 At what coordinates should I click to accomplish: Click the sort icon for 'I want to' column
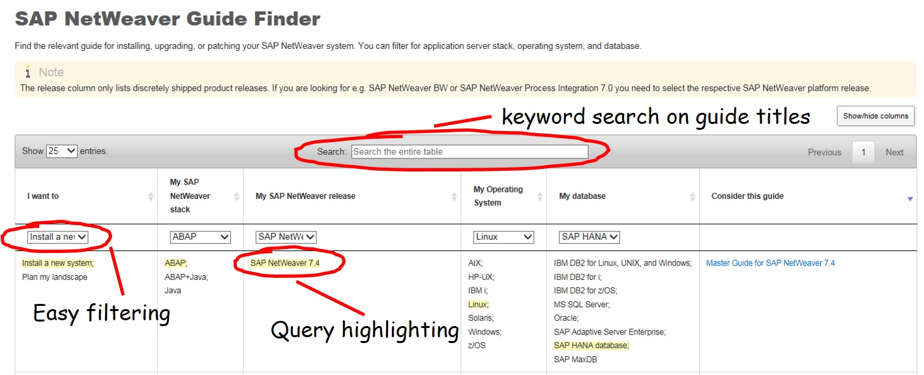coord(151,196)
